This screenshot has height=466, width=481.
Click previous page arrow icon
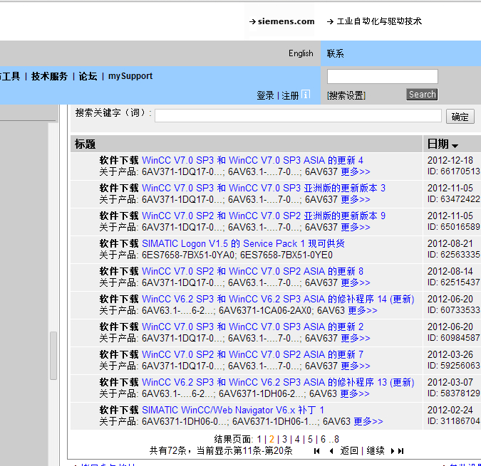[331, 451]
